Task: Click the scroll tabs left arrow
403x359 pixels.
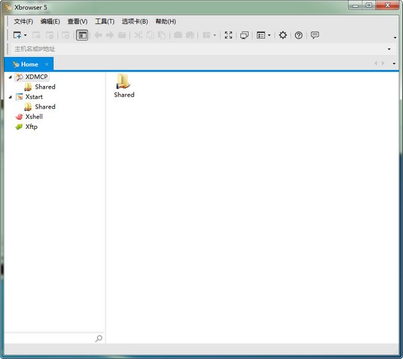Action: tap(375, 64)
